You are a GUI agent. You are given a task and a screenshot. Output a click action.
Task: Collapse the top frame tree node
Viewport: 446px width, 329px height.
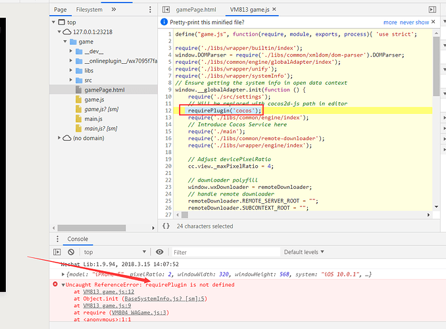tap(53, 22)
